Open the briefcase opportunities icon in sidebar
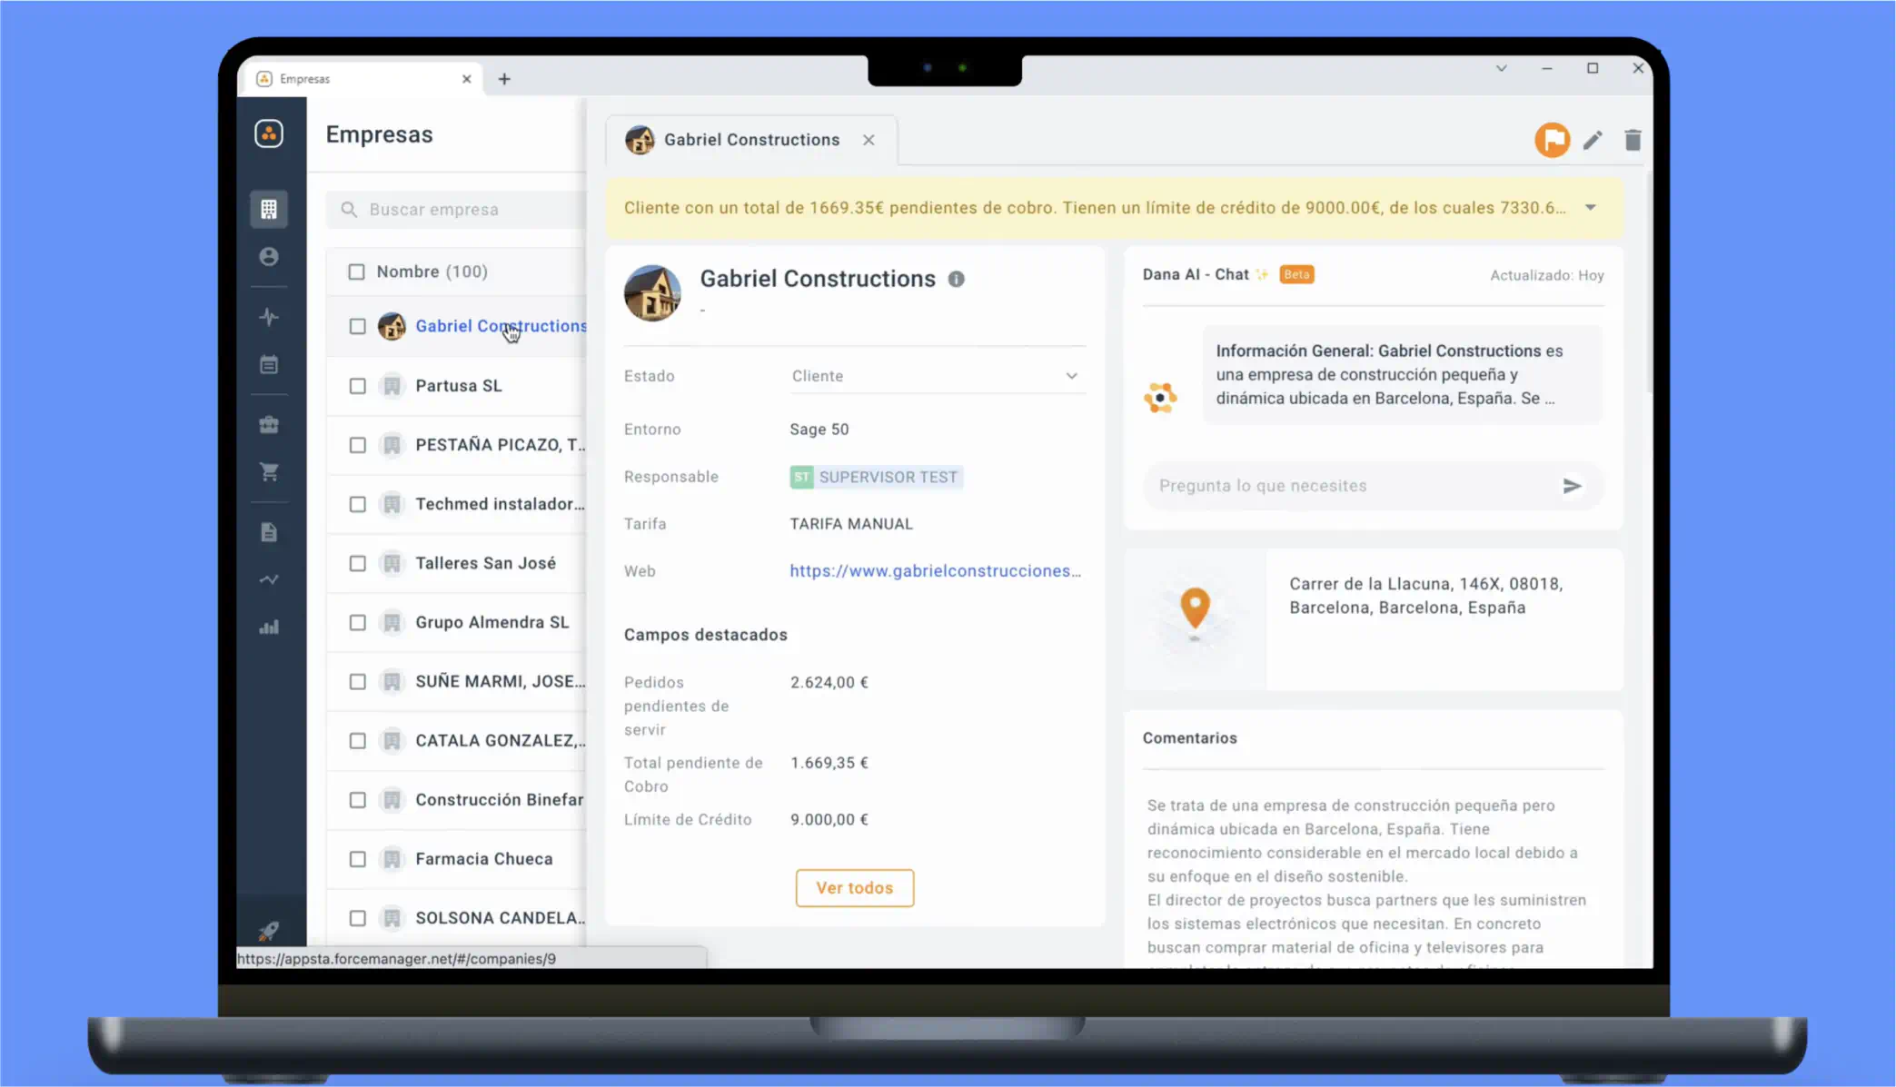The width and height of the screenshot is (1896, 1087). pyautogui.click(x=269, y=424)
